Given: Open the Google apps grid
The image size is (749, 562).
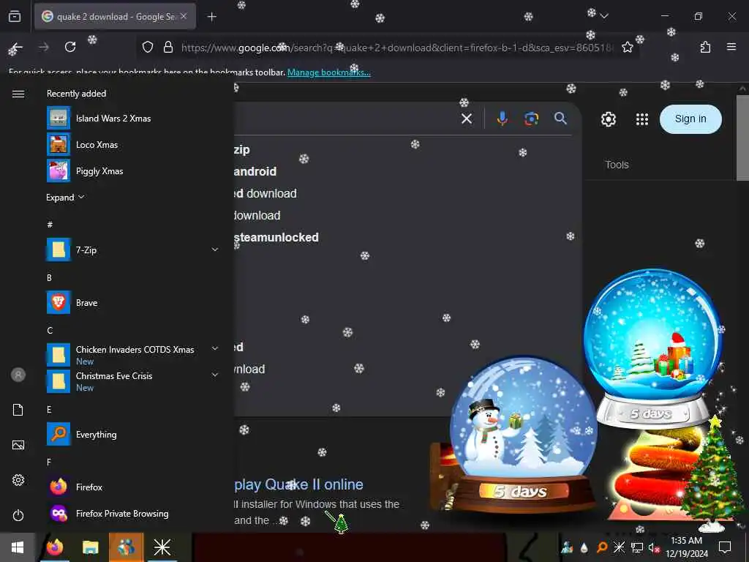Looking at the screenshot, I should (x=642, y=119).
